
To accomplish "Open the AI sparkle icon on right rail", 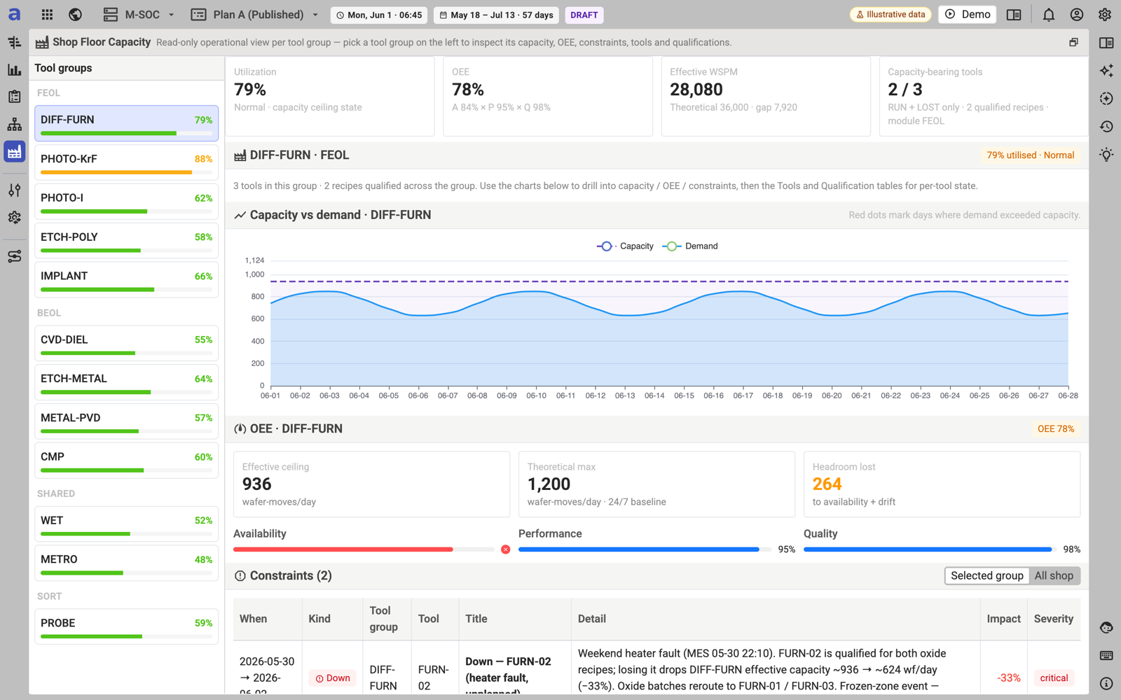I will pos(1106,71).
